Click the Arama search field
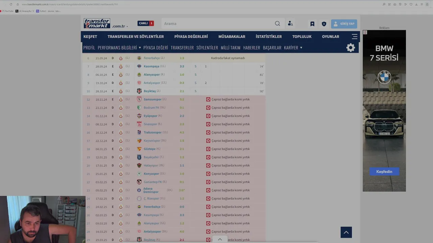The height and width of the screenshot is (243, 433). point(217,24)
